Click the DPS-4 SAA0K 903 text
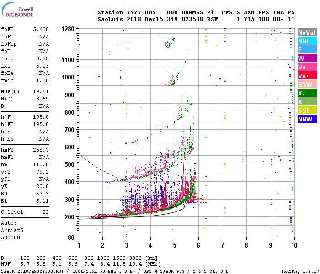The height and width of the screenshot is (274, 320). click(x=164, y=271)
